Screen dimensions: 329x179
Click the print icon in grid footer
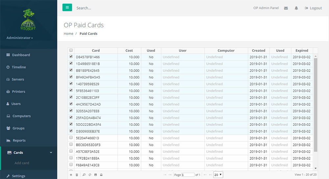click(101, 175)
